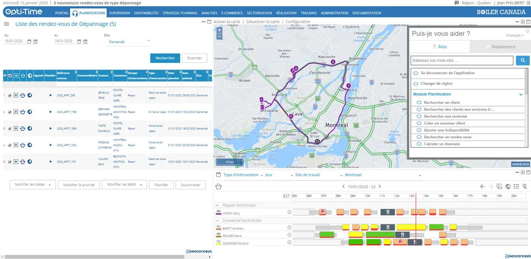Open info icon for VOGEL Gary
531x259 pixels.
coord(289,212)
